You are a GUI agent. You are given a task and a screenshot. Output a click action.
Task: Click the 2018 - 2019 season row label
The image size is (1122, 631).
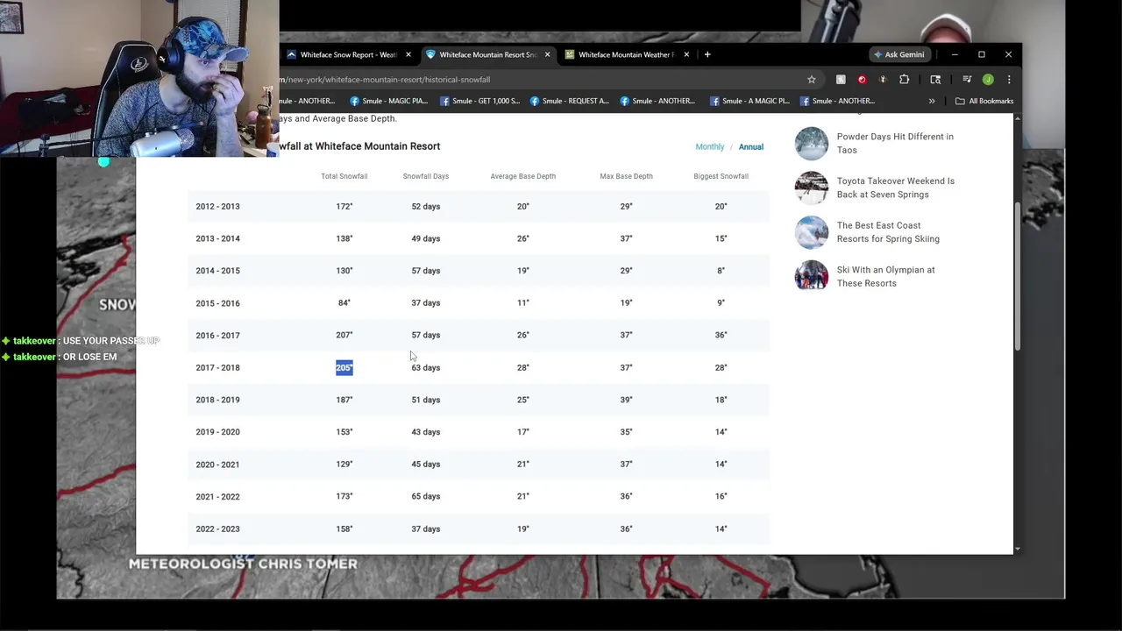217,400
